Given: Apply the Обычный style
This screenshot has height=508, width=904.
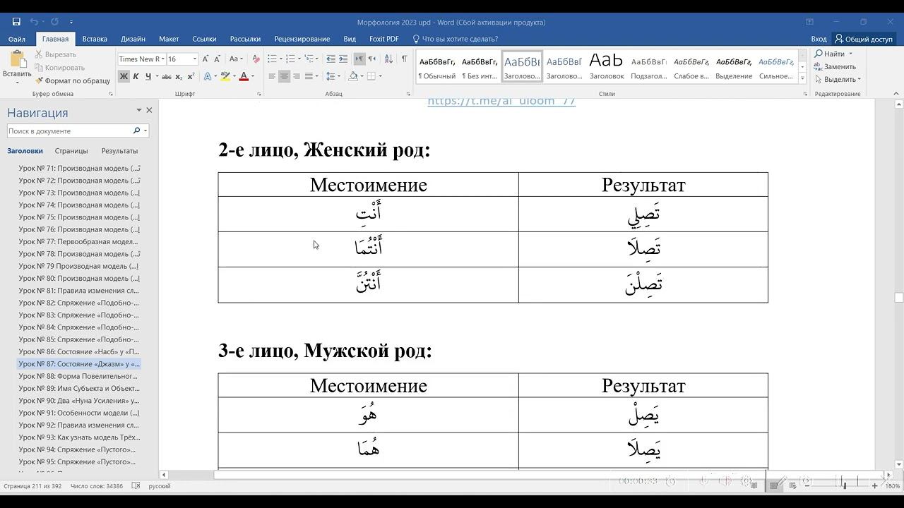Looking at the screenshot, I should 437,67.
